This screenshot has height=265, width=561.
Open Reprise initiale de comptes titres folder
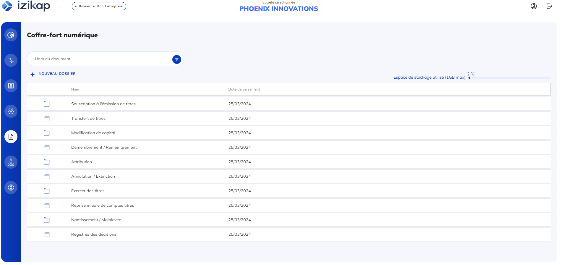pyautogui.click(x=103, y=206)
